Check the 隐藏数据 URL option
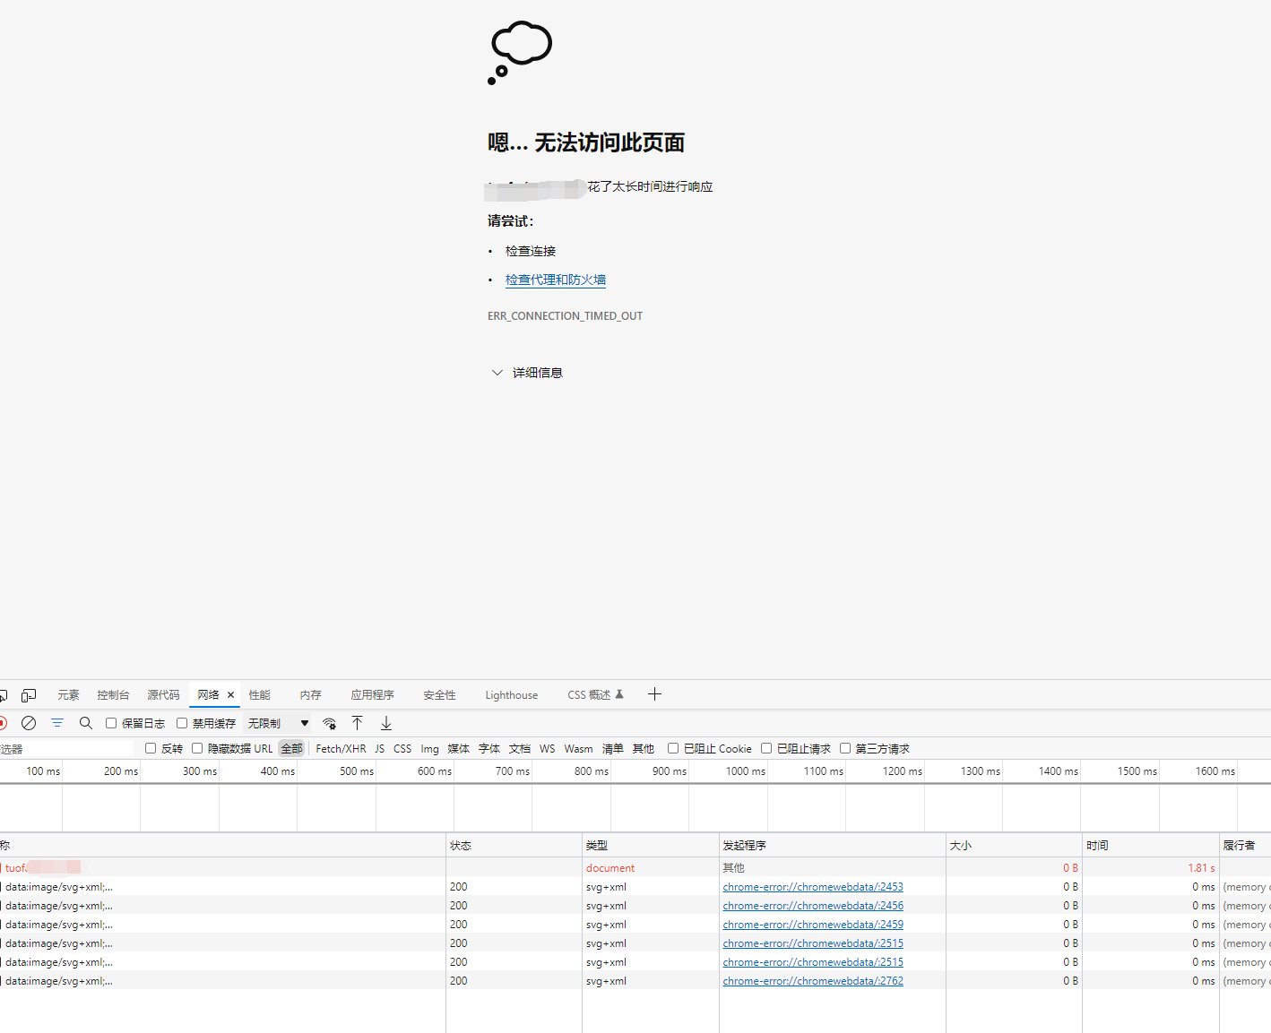This screenshot has height=1033, width=1271. 197,747
